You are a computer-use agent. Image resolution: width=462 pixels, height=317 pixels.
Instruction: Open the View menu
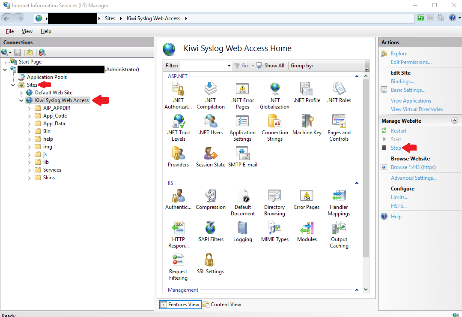click(27, 31)
